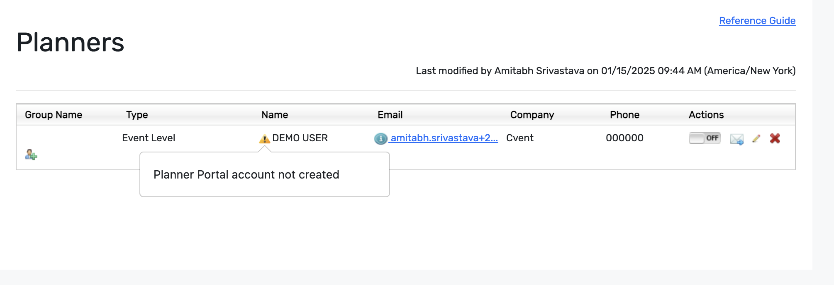
Task: Click the Name column header
Action: tap(275, 115)
